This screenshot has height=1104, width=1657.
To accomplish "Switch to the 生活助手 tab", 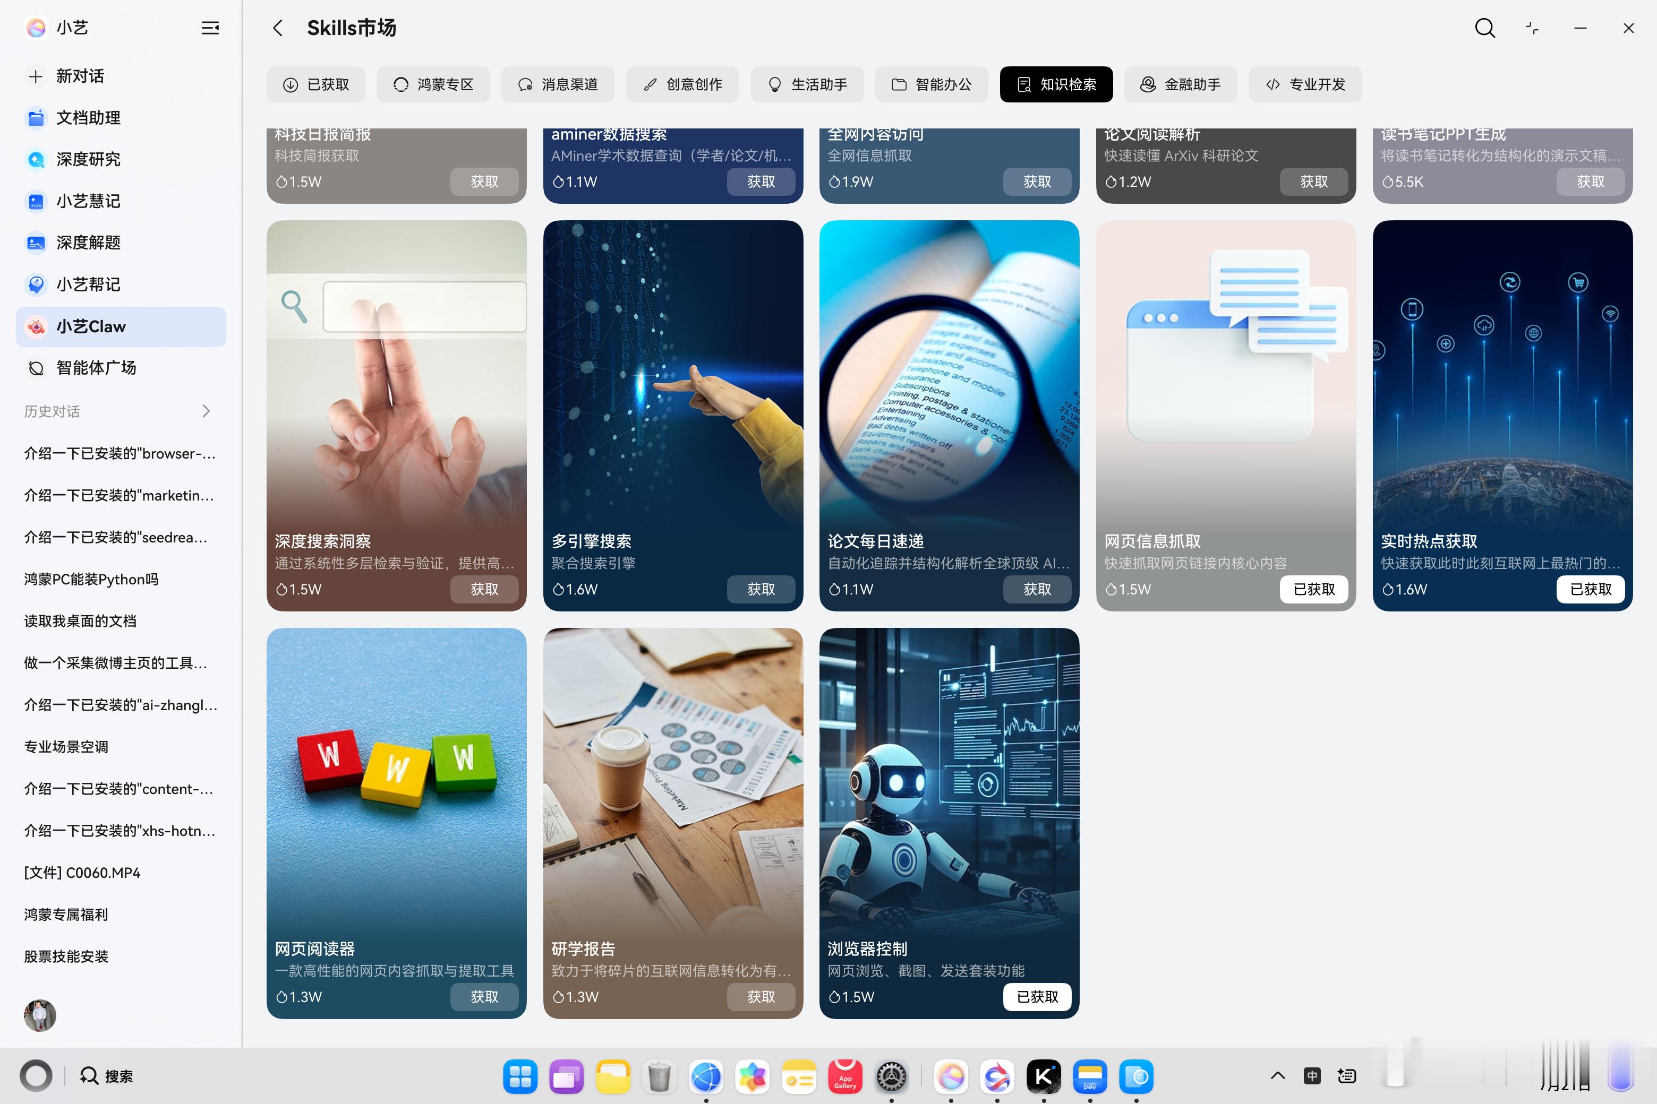I will click(x=807, y=84).
